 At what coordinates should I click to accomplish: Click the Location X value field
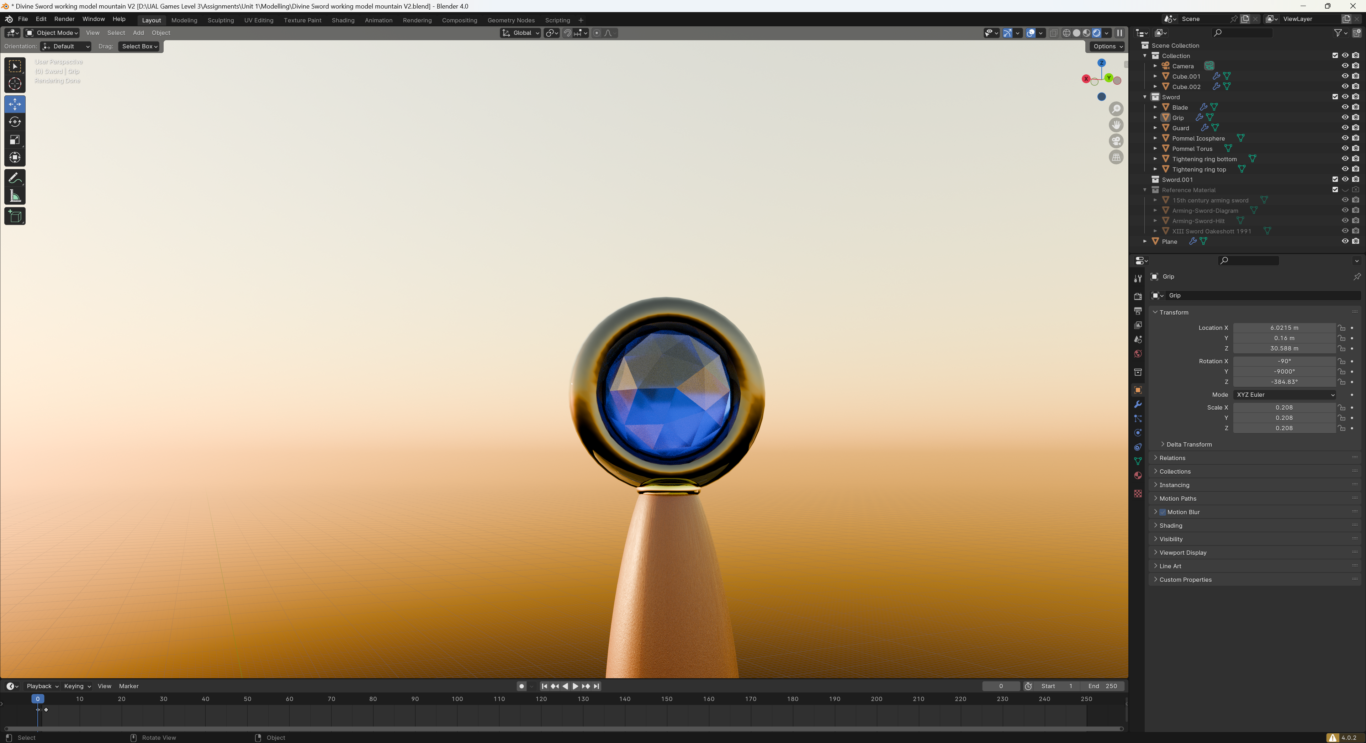tap(1284, 328)
